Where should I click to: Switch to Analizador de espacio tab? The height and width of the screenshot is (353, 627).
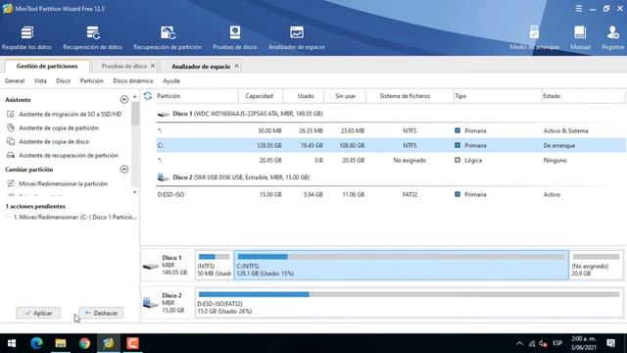[x=201, y=67]
